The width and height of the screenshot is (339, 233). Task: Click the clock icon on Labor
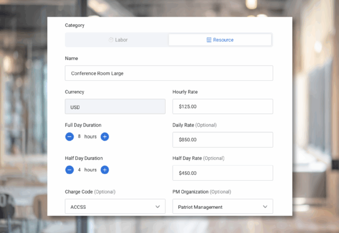click(x=111, y=40)
